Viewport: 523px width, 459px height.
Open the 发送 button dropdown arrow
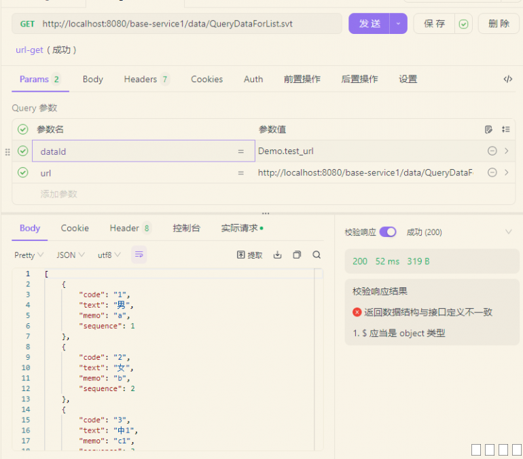coord(399,24)
